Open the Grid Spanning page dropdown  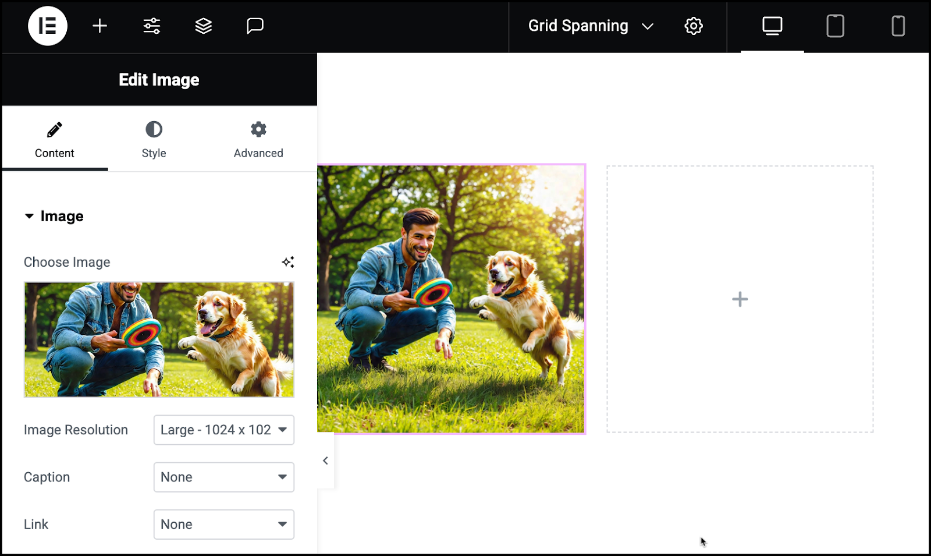pyautogui.click(x=591, y=26)
